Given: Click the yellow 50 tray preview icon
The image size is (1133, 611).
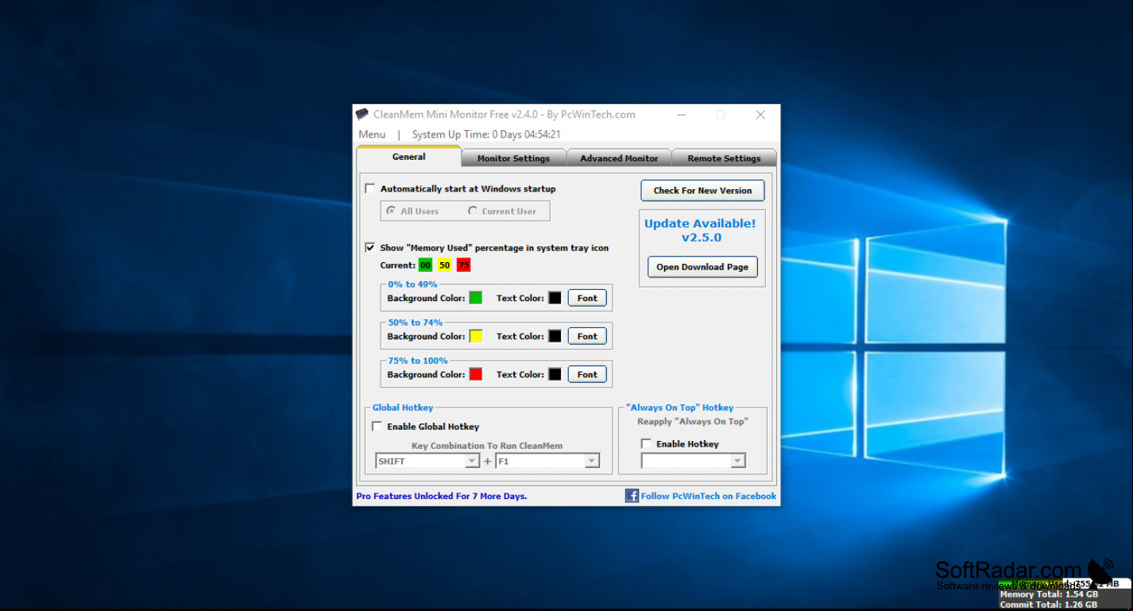Looking at the screenshot, I should [444, 265].
